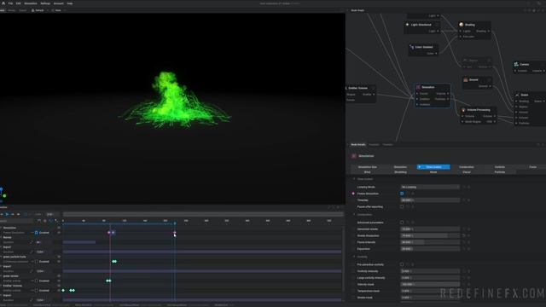Switch to the Combustion tab

coord(467,167)
